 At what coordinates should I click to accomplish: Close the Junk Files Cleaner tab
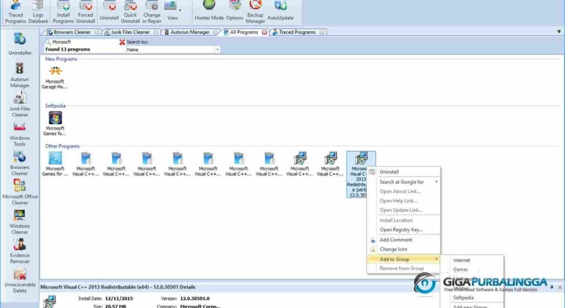156,32
